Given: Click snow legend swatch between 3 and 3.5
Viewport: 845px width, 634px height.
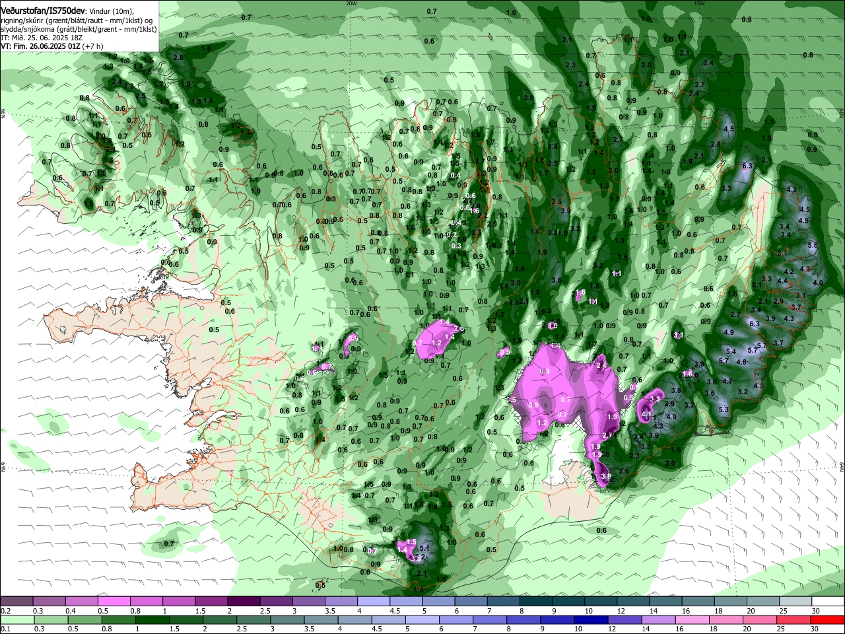Looking at the screenshot, I should [308, 602].
